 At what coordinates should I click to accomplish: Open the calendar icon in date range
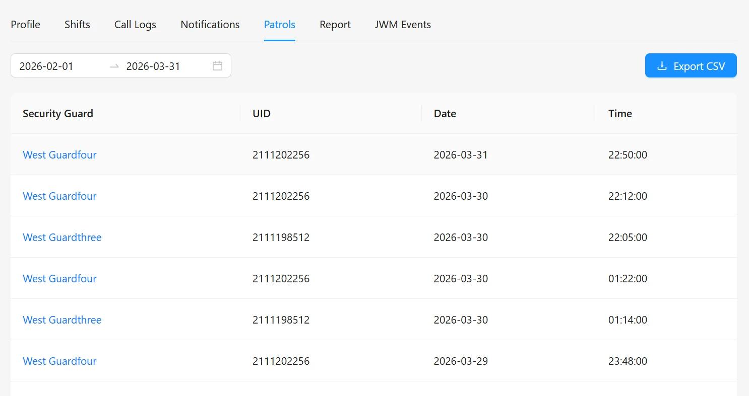point(217,66)
